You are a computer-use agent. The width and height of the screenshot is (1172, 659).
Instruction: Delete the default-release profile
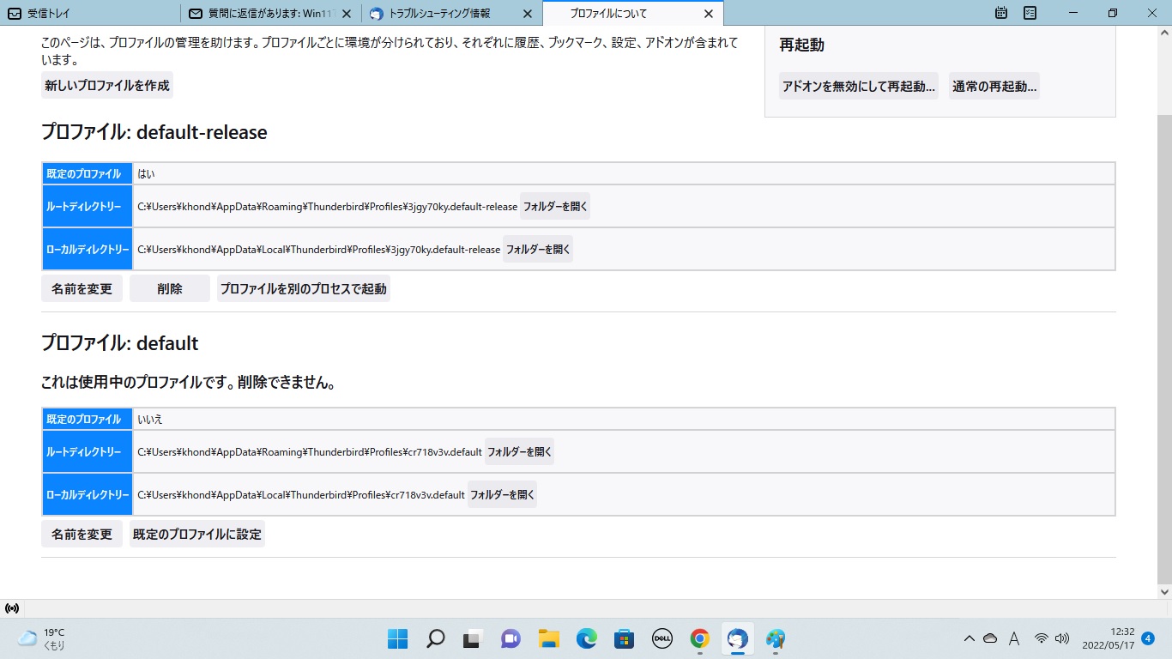click(169, 289)
